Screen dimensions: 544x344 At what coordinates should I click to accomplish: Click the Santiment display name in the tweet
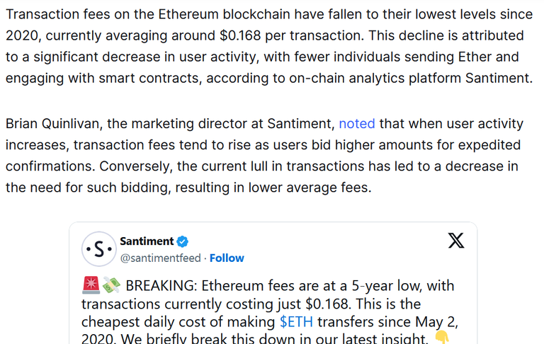pyautogui.click(x=147, y=241)
